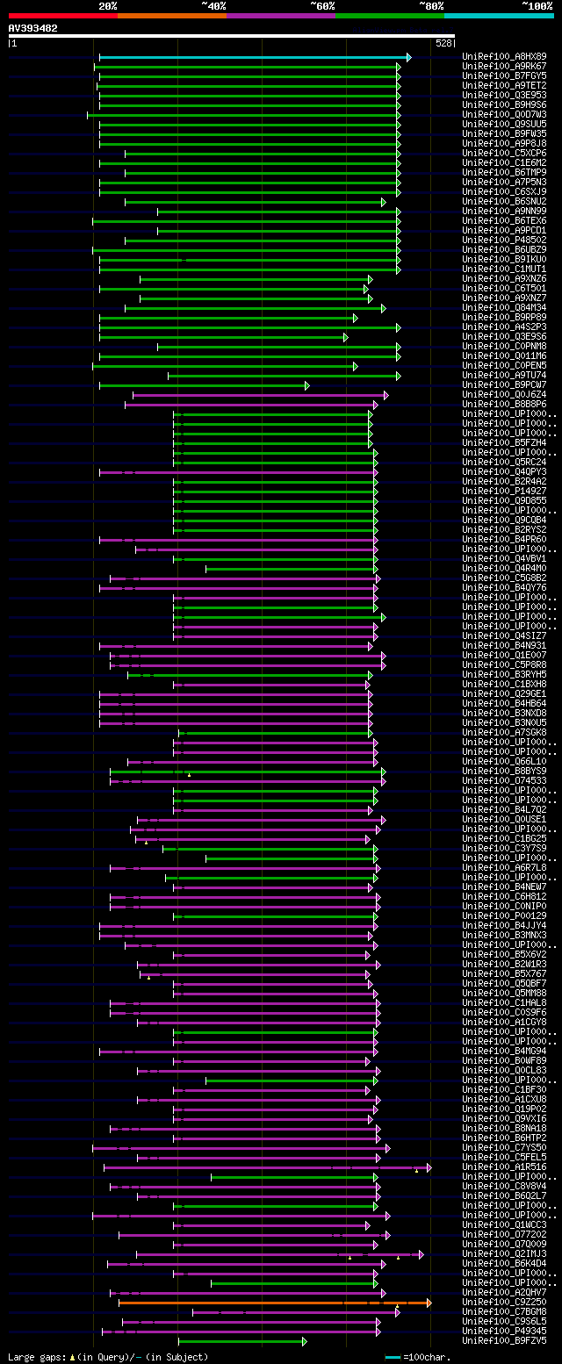Select the UniRef100_Q29GE1 label
The width and height of the screenshot is (562, 1364).
(x=504, y=694)
